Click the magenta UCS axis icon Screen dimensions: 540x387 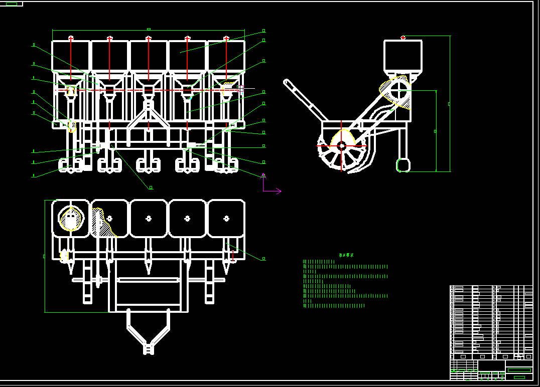coord(272,183)
